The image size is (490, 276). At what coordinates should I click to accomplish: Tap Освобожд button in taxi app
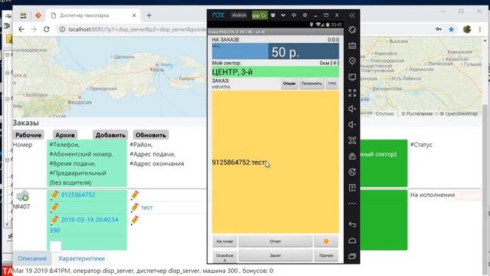click(224, 256)
